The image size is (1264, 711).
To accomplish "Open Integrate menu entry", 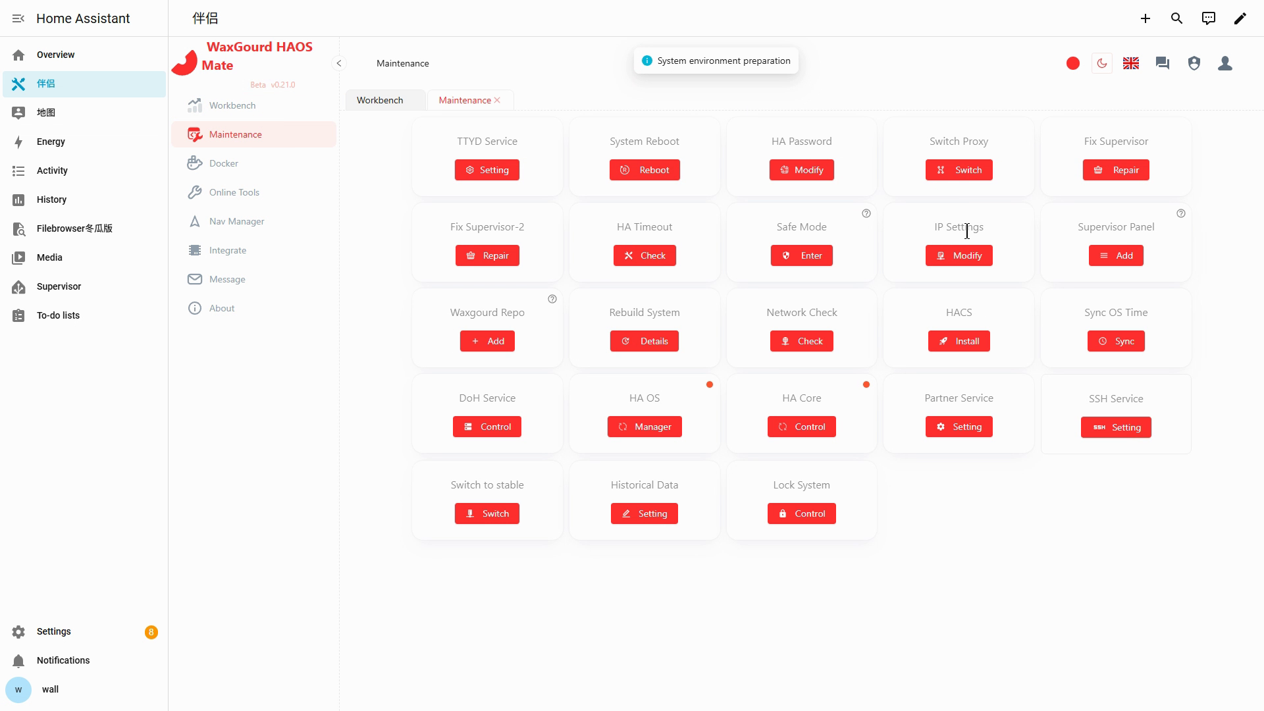I will click(x=253, y=250).
